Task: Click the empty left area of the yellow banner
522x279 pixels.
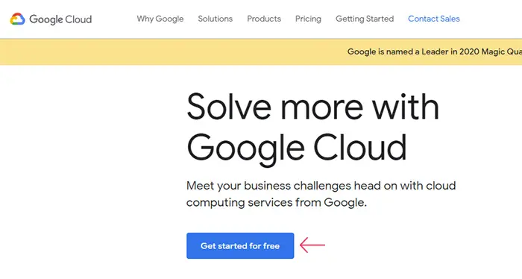Action: (166, 51)
